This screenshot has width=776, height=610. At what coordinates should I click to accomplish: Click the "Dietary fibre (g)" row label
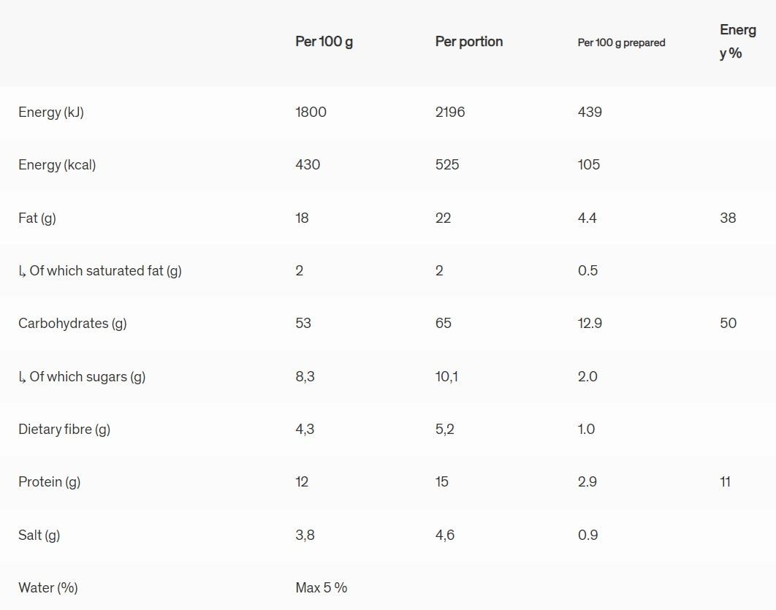coord(64,430)
